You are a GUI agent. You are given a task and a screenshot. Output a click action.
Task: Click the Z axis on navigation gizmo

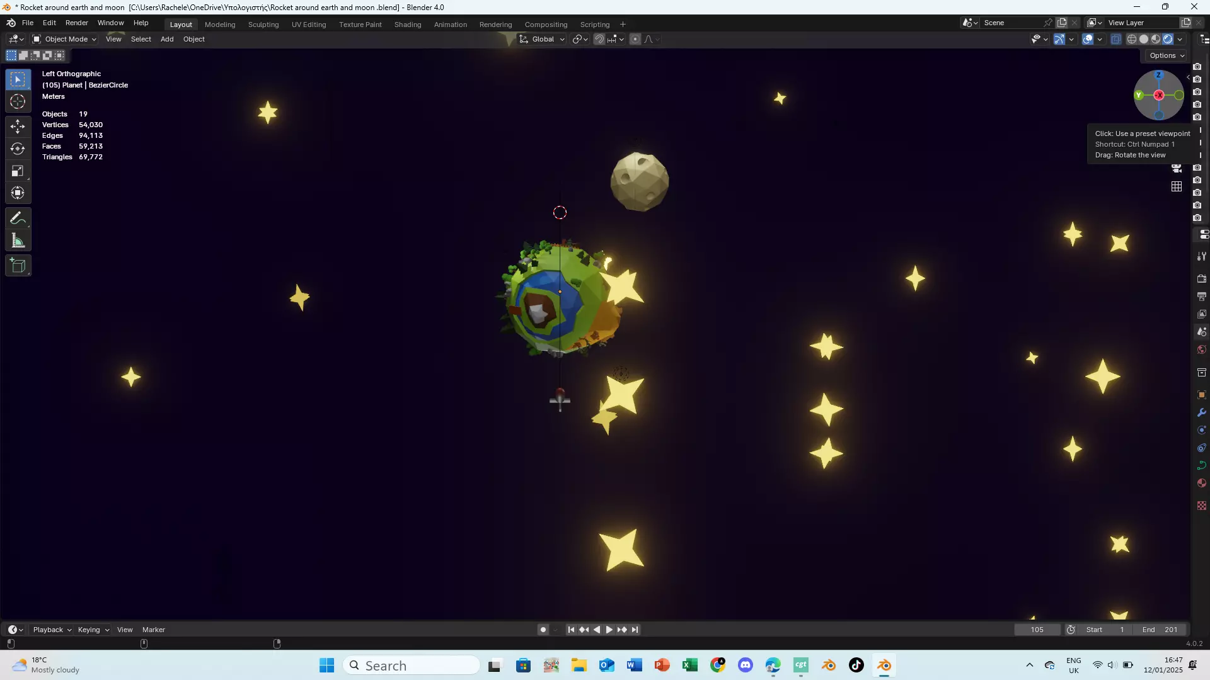point(1158,76)
